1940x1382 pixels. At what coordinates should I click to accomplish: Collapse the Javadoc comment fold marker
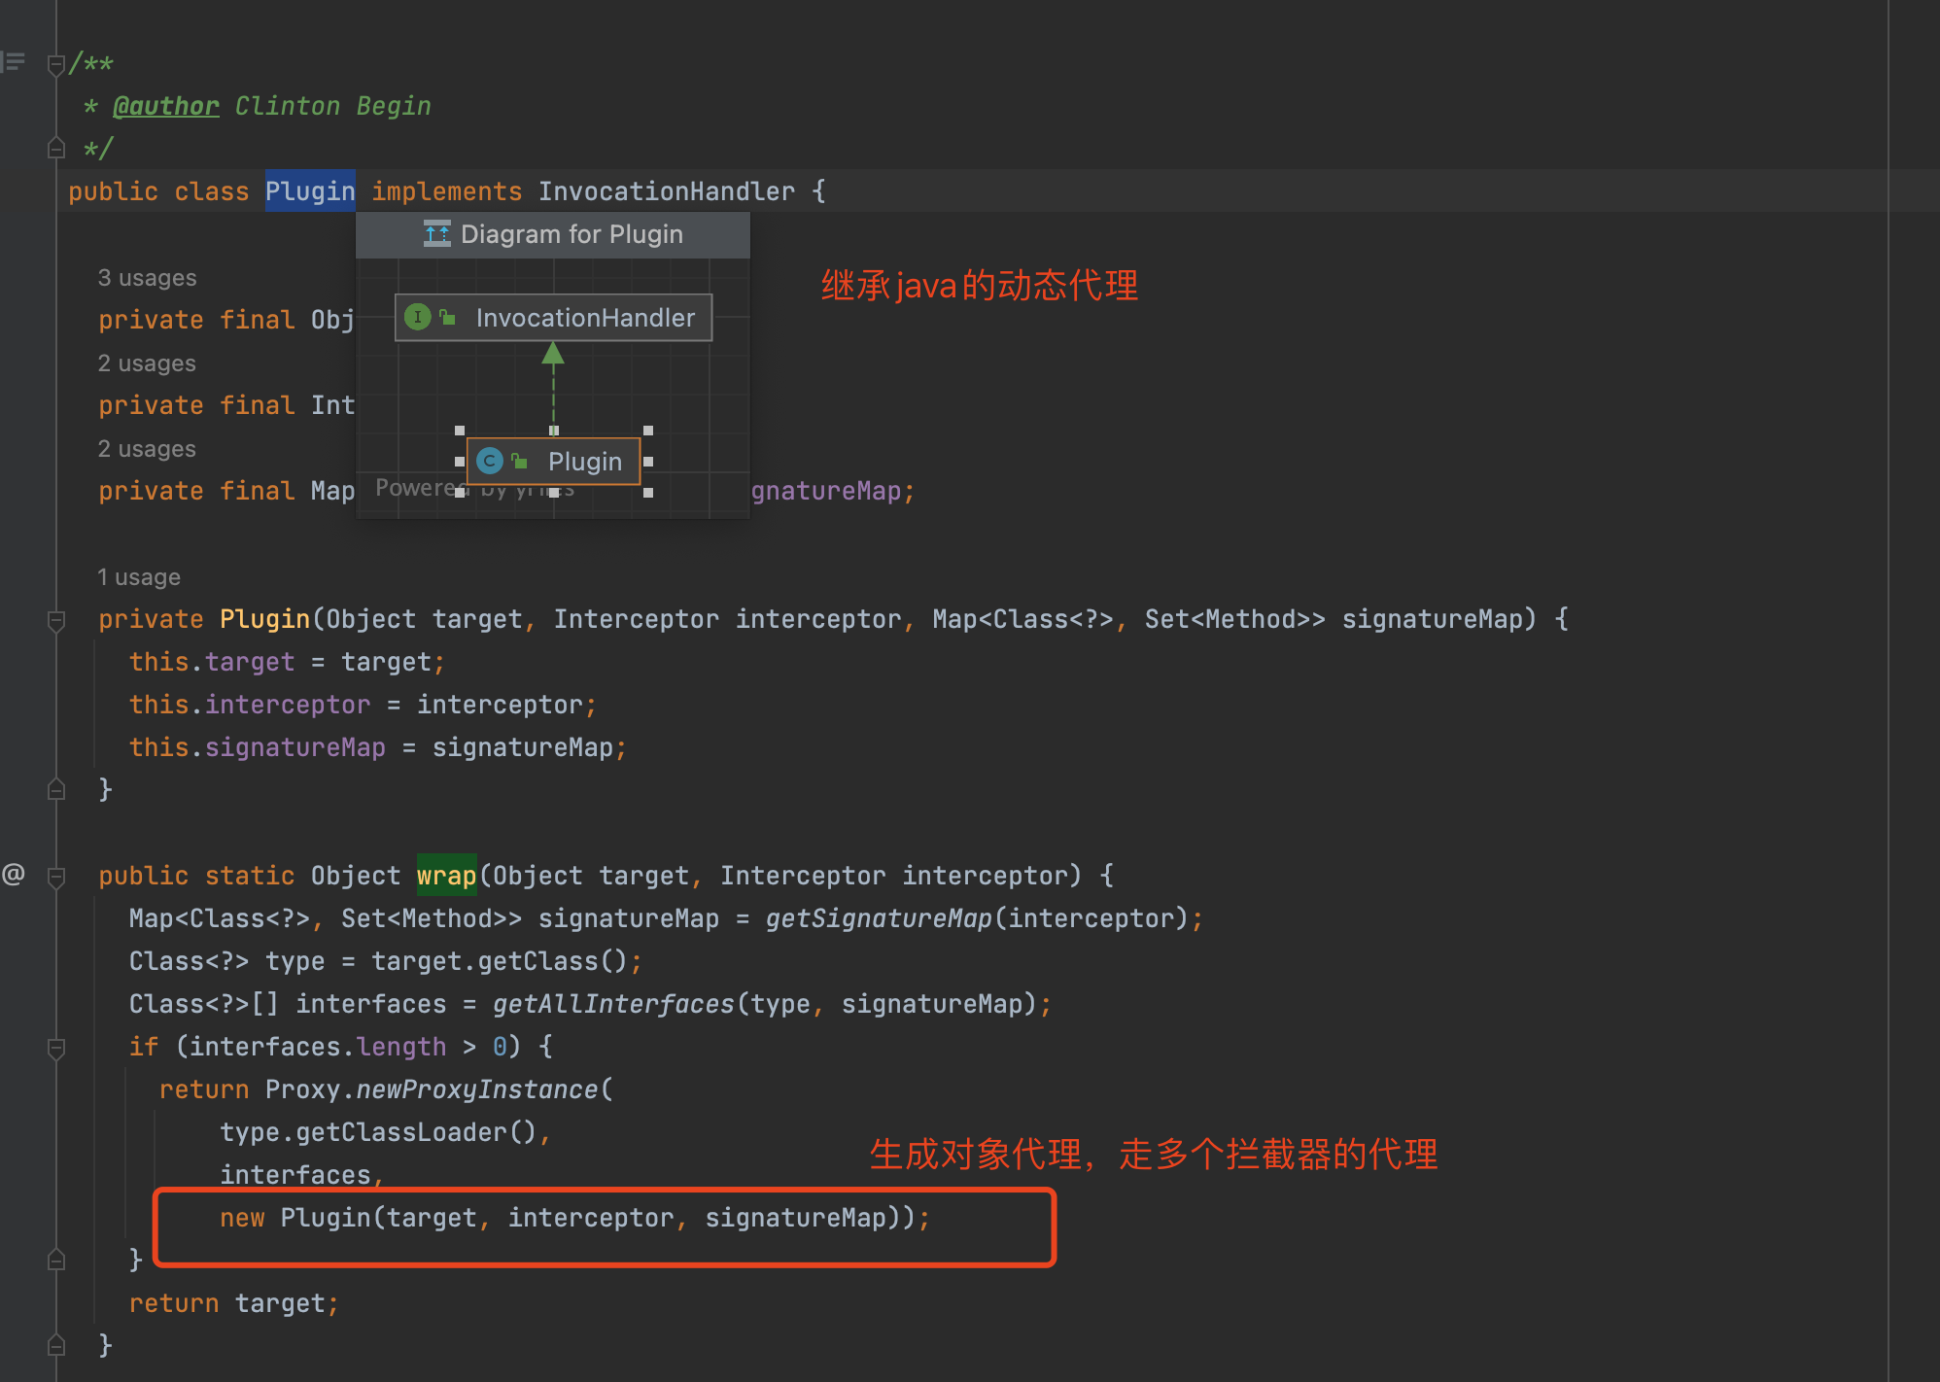coord(56,64)
